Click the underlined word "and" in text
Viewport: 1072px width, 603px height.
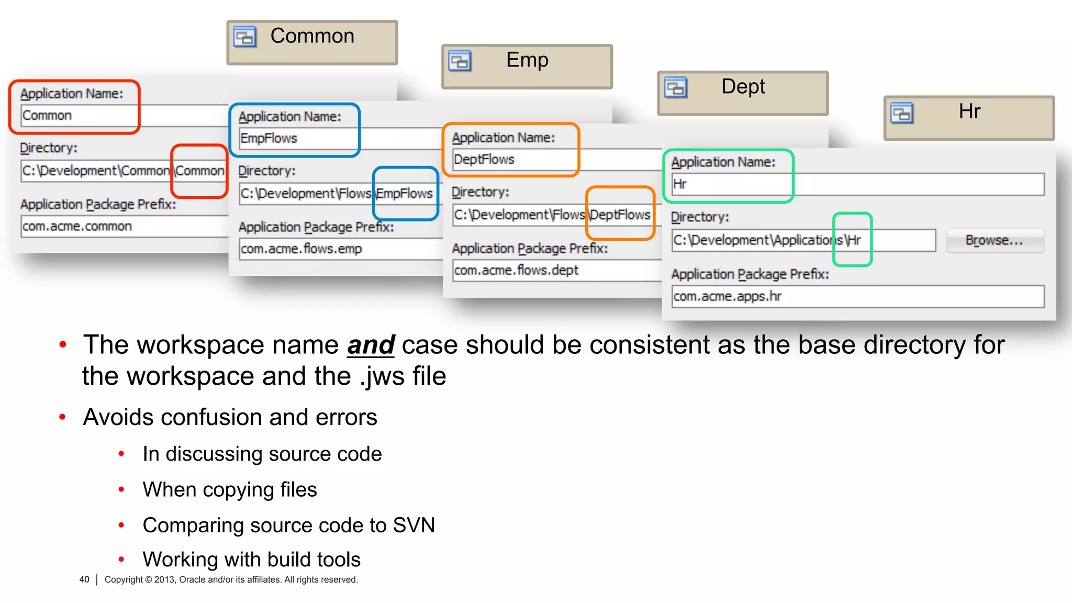tap(371, 345)
